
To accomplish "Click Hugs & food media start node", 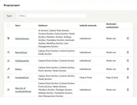I will (112, 78).
